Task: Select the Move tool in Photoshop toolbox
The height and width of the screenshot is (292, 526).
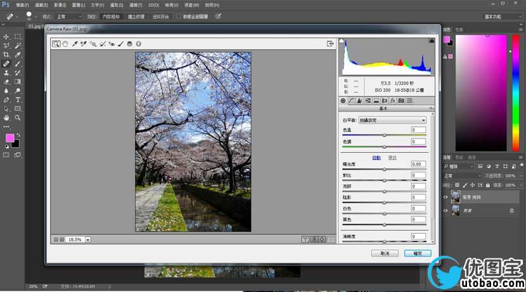Action: click(x=6, y=37)
